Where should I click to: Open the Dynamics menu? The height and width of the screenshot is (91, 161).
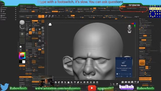5,8
